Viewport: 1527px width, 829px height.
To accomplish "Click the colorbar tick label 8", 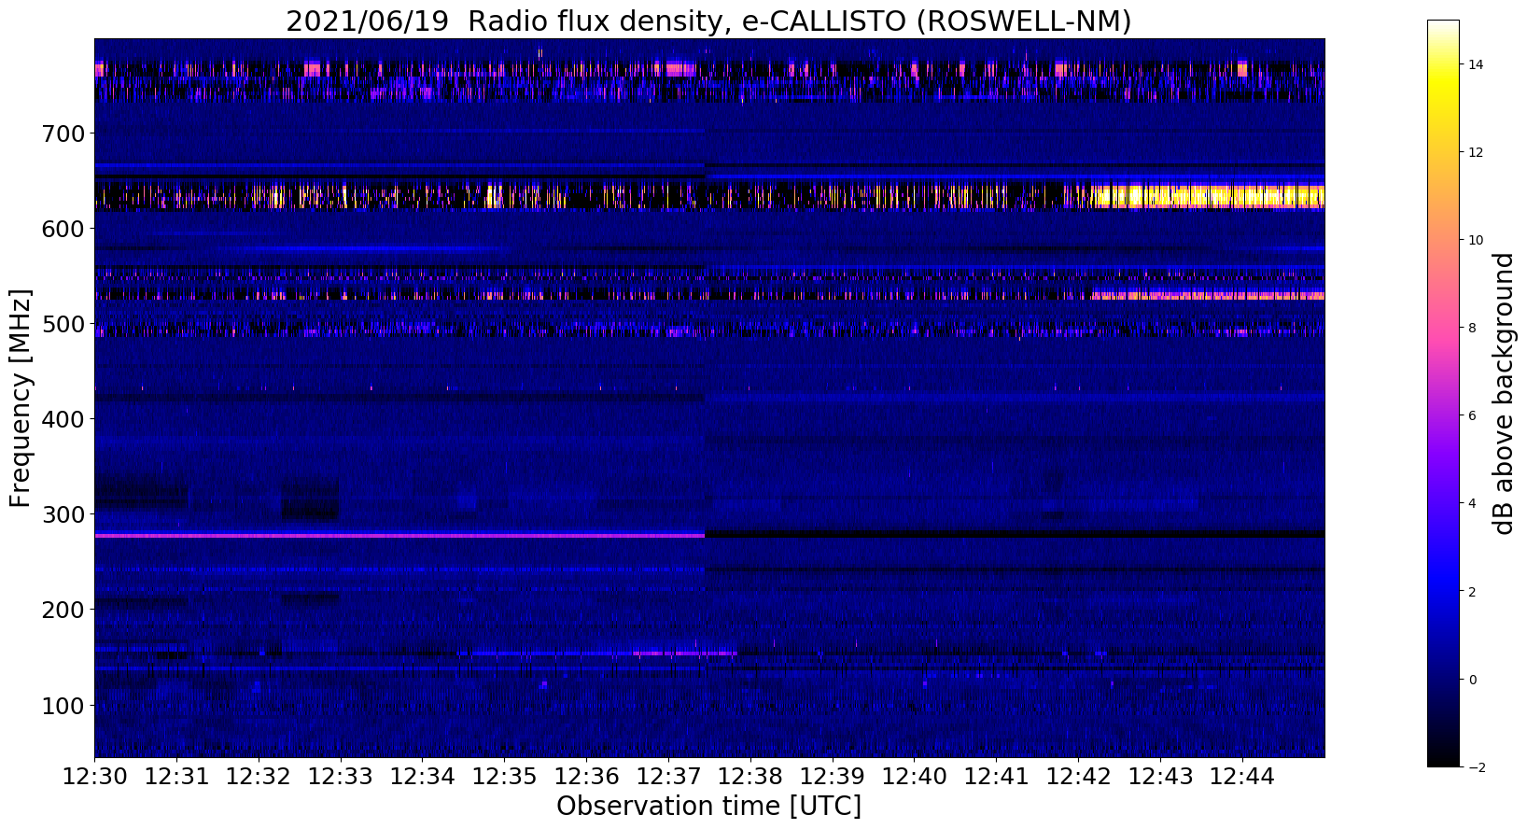I will (x=1473, y=328).
